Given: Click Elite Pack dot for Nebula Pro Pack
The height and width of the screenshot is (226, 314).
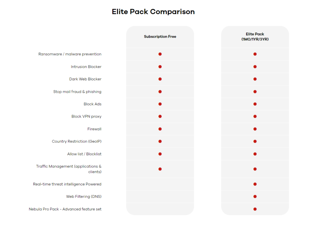Looking at the screenshot, I should [x=255, y=209].
